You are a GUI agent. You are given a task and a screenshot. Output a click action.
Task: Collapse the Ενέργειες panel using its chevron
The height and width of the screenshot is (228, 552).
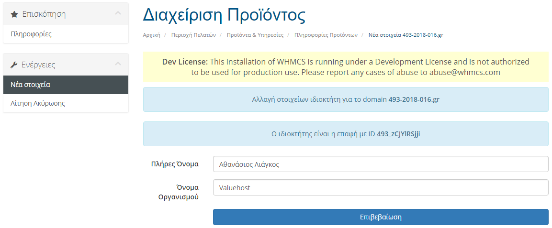[x=118, y=65]
